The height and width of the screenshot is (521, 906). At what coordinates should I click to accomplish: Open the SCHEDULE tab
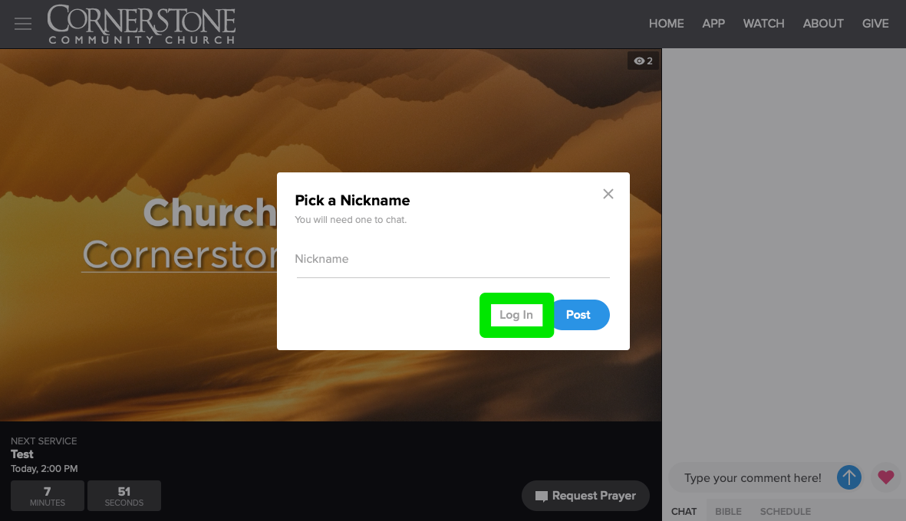click(785, 511)
